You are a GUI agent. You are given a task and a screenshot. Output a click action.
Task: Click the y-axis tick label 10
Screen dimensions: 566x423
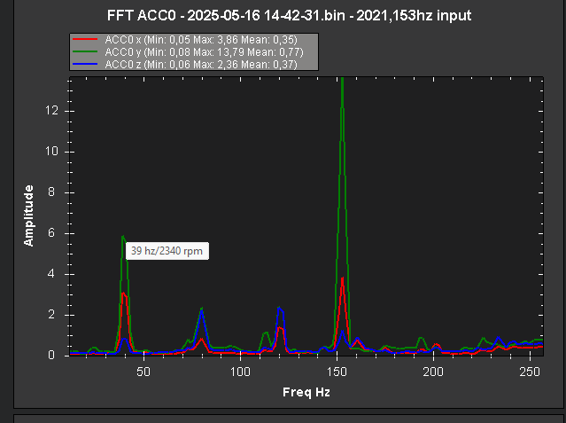[x=51, y=151]
